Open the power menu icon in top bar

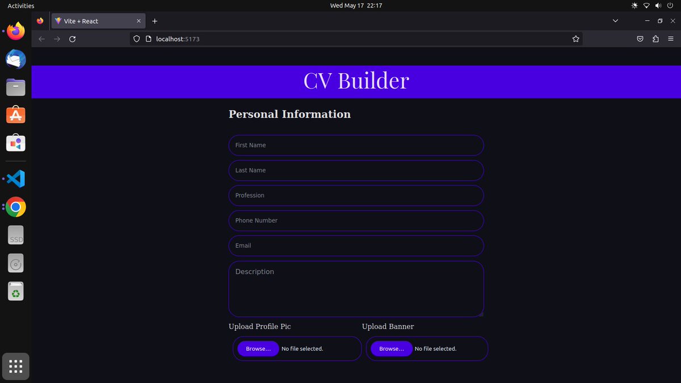(670, 6)
